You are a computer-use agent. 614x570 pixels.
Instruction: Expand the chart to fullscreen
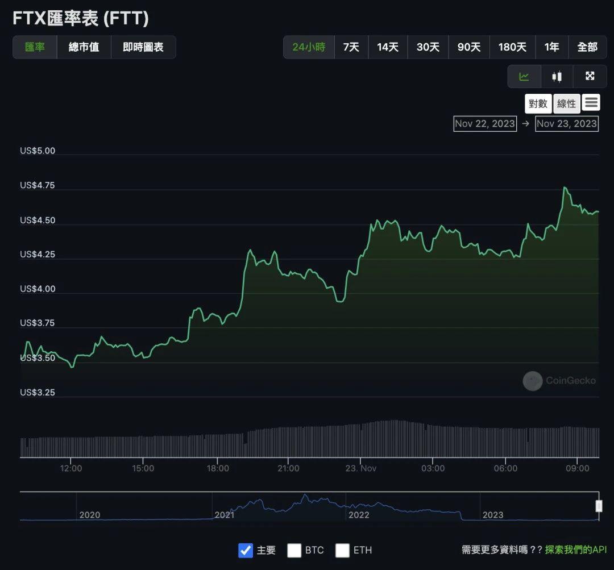(590, 76)
